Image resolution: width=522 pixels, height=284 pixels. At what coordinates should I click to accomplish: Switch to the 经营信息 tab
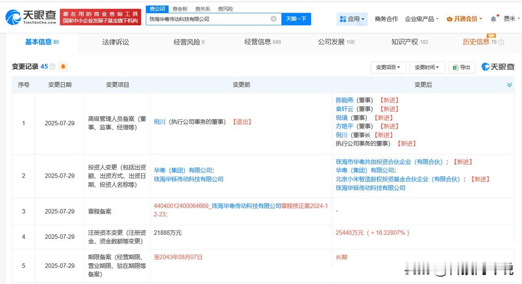coord(263,42)
